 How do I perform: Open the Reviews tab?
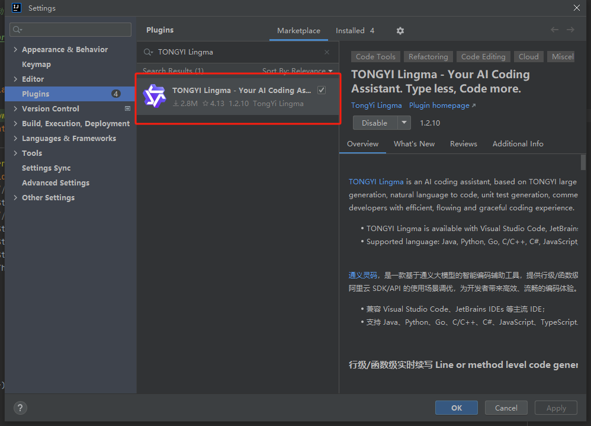(x=463, y=143)
